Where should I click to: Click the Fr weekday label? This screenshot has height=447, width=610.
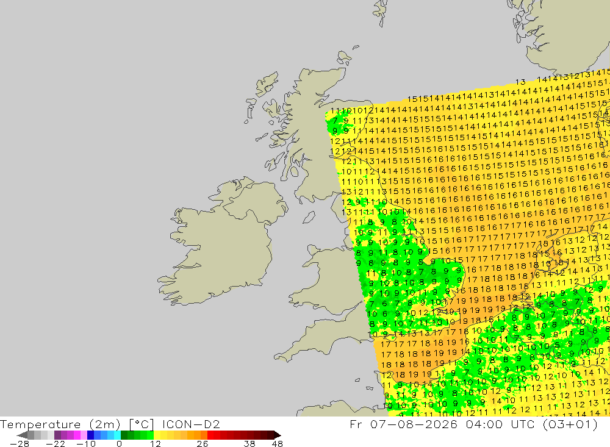[x=356, y=424]
